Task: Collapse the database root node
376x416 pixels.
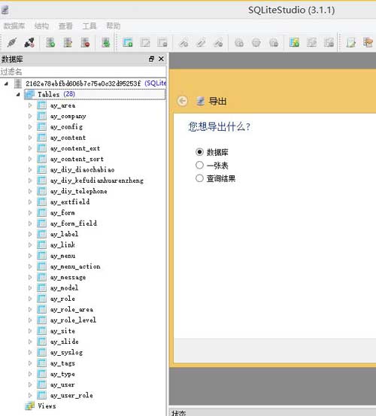Action: [6, 84]
